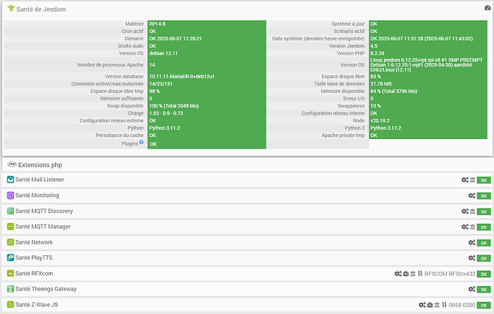Screen dimensions: 494x314
Task: Click the institution icon on Santé MQTT Manager row
Action: [473, 227]
